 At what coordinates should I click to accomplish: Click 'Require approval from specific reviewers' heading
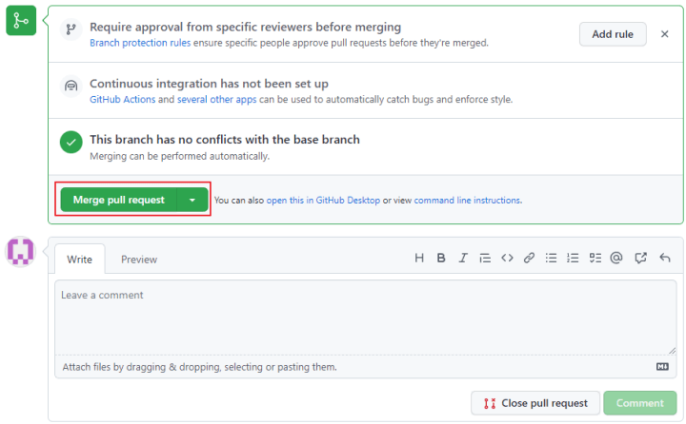246,27
